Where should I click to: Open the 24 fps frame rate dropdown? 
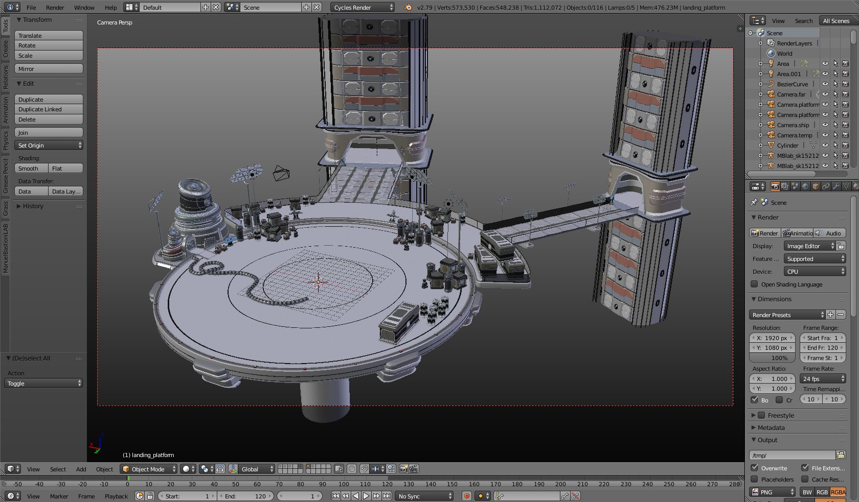(823, 378)
